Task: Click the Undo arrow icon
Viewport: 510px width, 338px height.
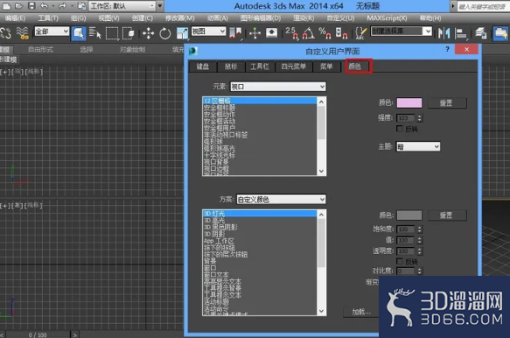Action: tap(45, 6)
